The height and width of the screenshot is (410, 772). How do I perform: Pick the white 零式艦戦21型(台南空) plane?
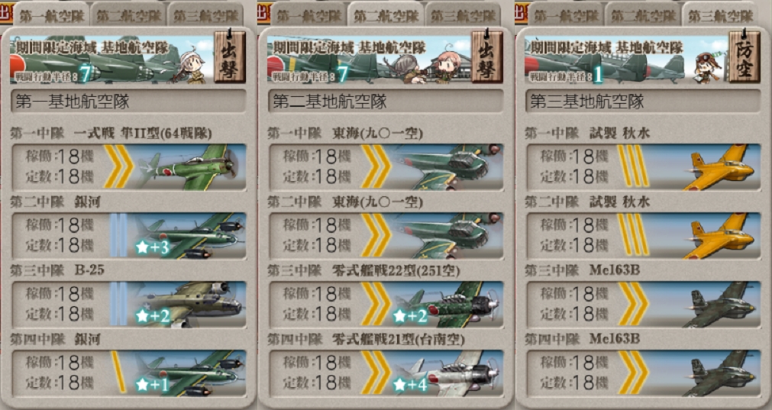click(x=386, y=373)
